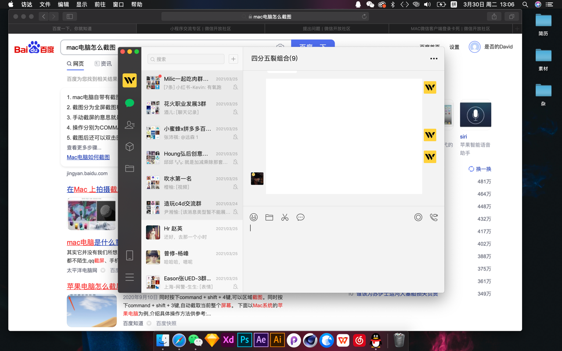The image size is (562, 351).
Task: Open the 前往 menu
Action: (100, 4)
